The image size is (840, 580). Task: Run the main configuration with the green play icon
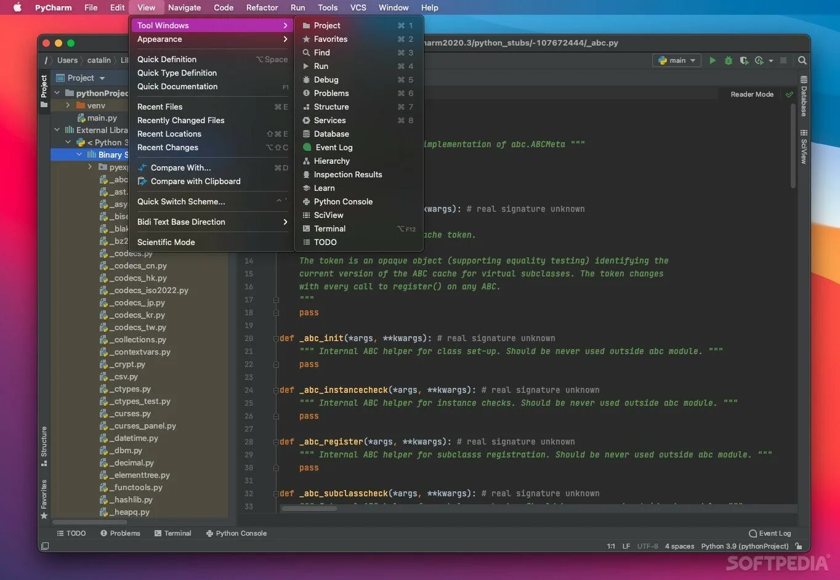click(x=713, y=60)
